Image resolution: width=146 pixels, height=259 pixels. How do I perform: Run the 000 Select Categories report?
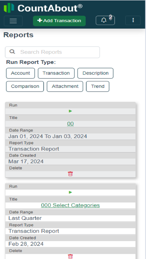[70, 192]
